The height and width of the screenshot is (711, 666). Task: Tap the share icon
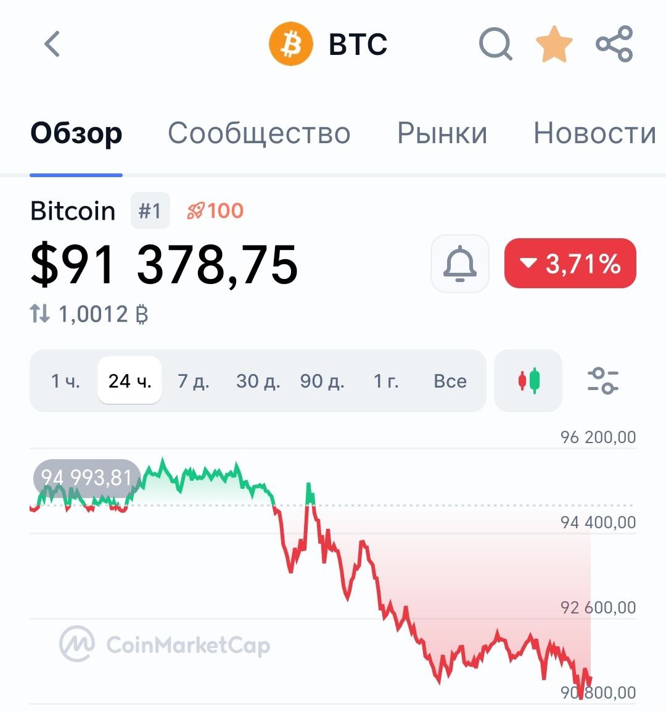[x=614, y=44]
